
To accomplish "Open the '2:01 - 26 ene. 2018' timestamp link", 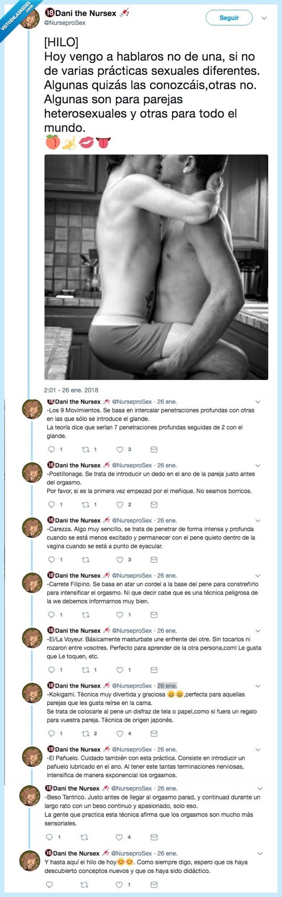I will [x=71, y=388].
